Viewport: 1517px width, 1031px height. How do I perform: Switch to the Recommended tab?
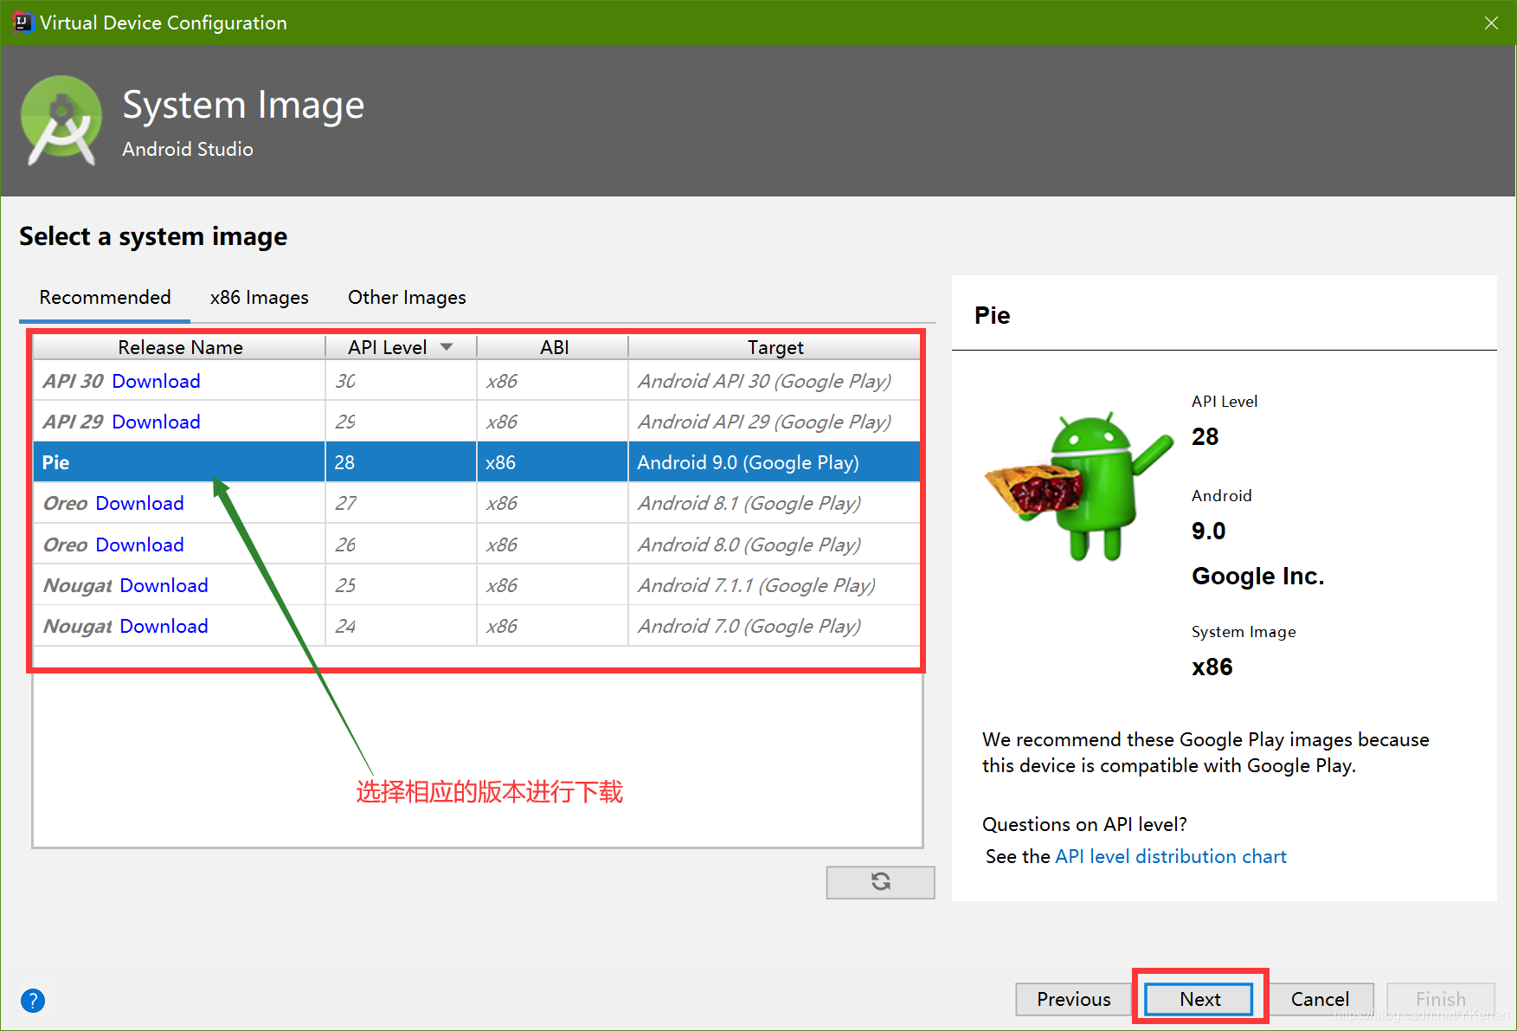click(105, 297)
